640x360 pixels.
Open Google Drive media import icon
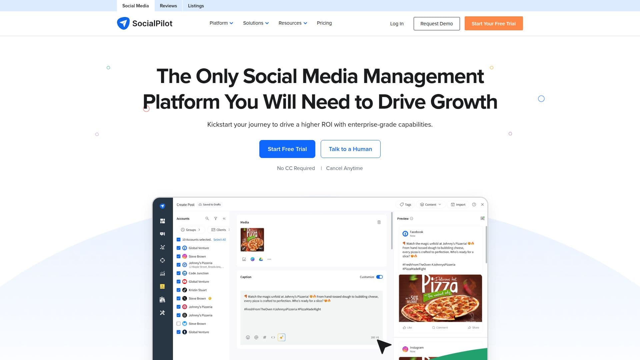tap(261, 259)
